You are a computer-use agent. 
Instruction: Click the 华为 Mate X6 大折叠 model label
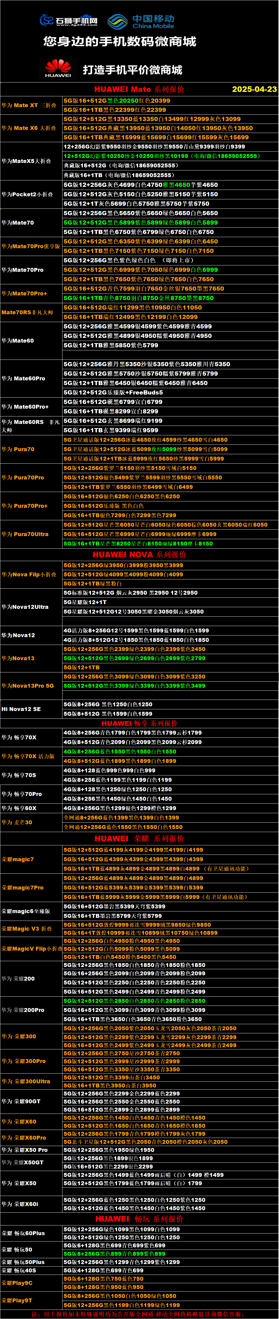coord(29,128)
